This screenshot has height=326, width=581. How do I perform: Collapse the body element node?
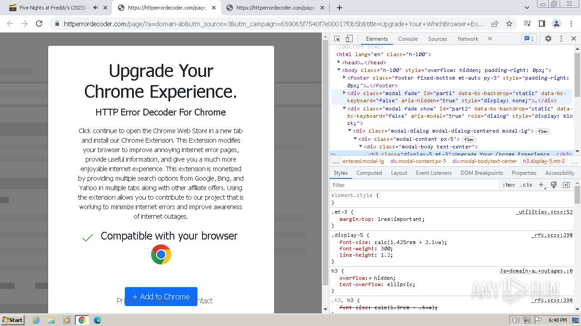coord(339,70)
